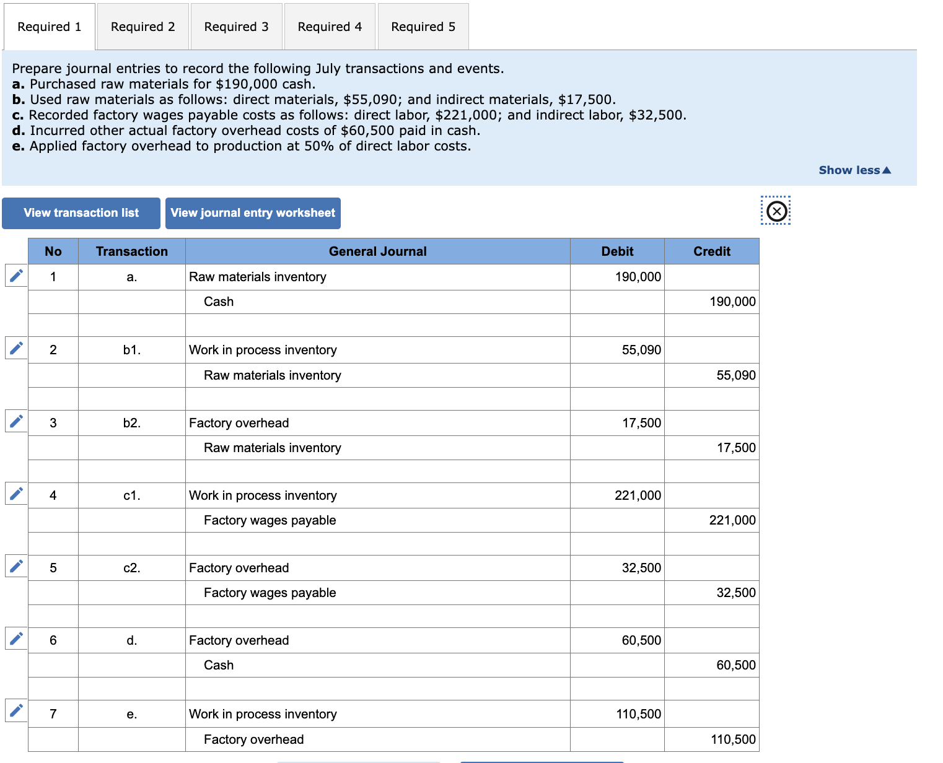Select transaction label b2.
Image resolution: width=943 pixels, height=763 pixels.
pos(132,423)
